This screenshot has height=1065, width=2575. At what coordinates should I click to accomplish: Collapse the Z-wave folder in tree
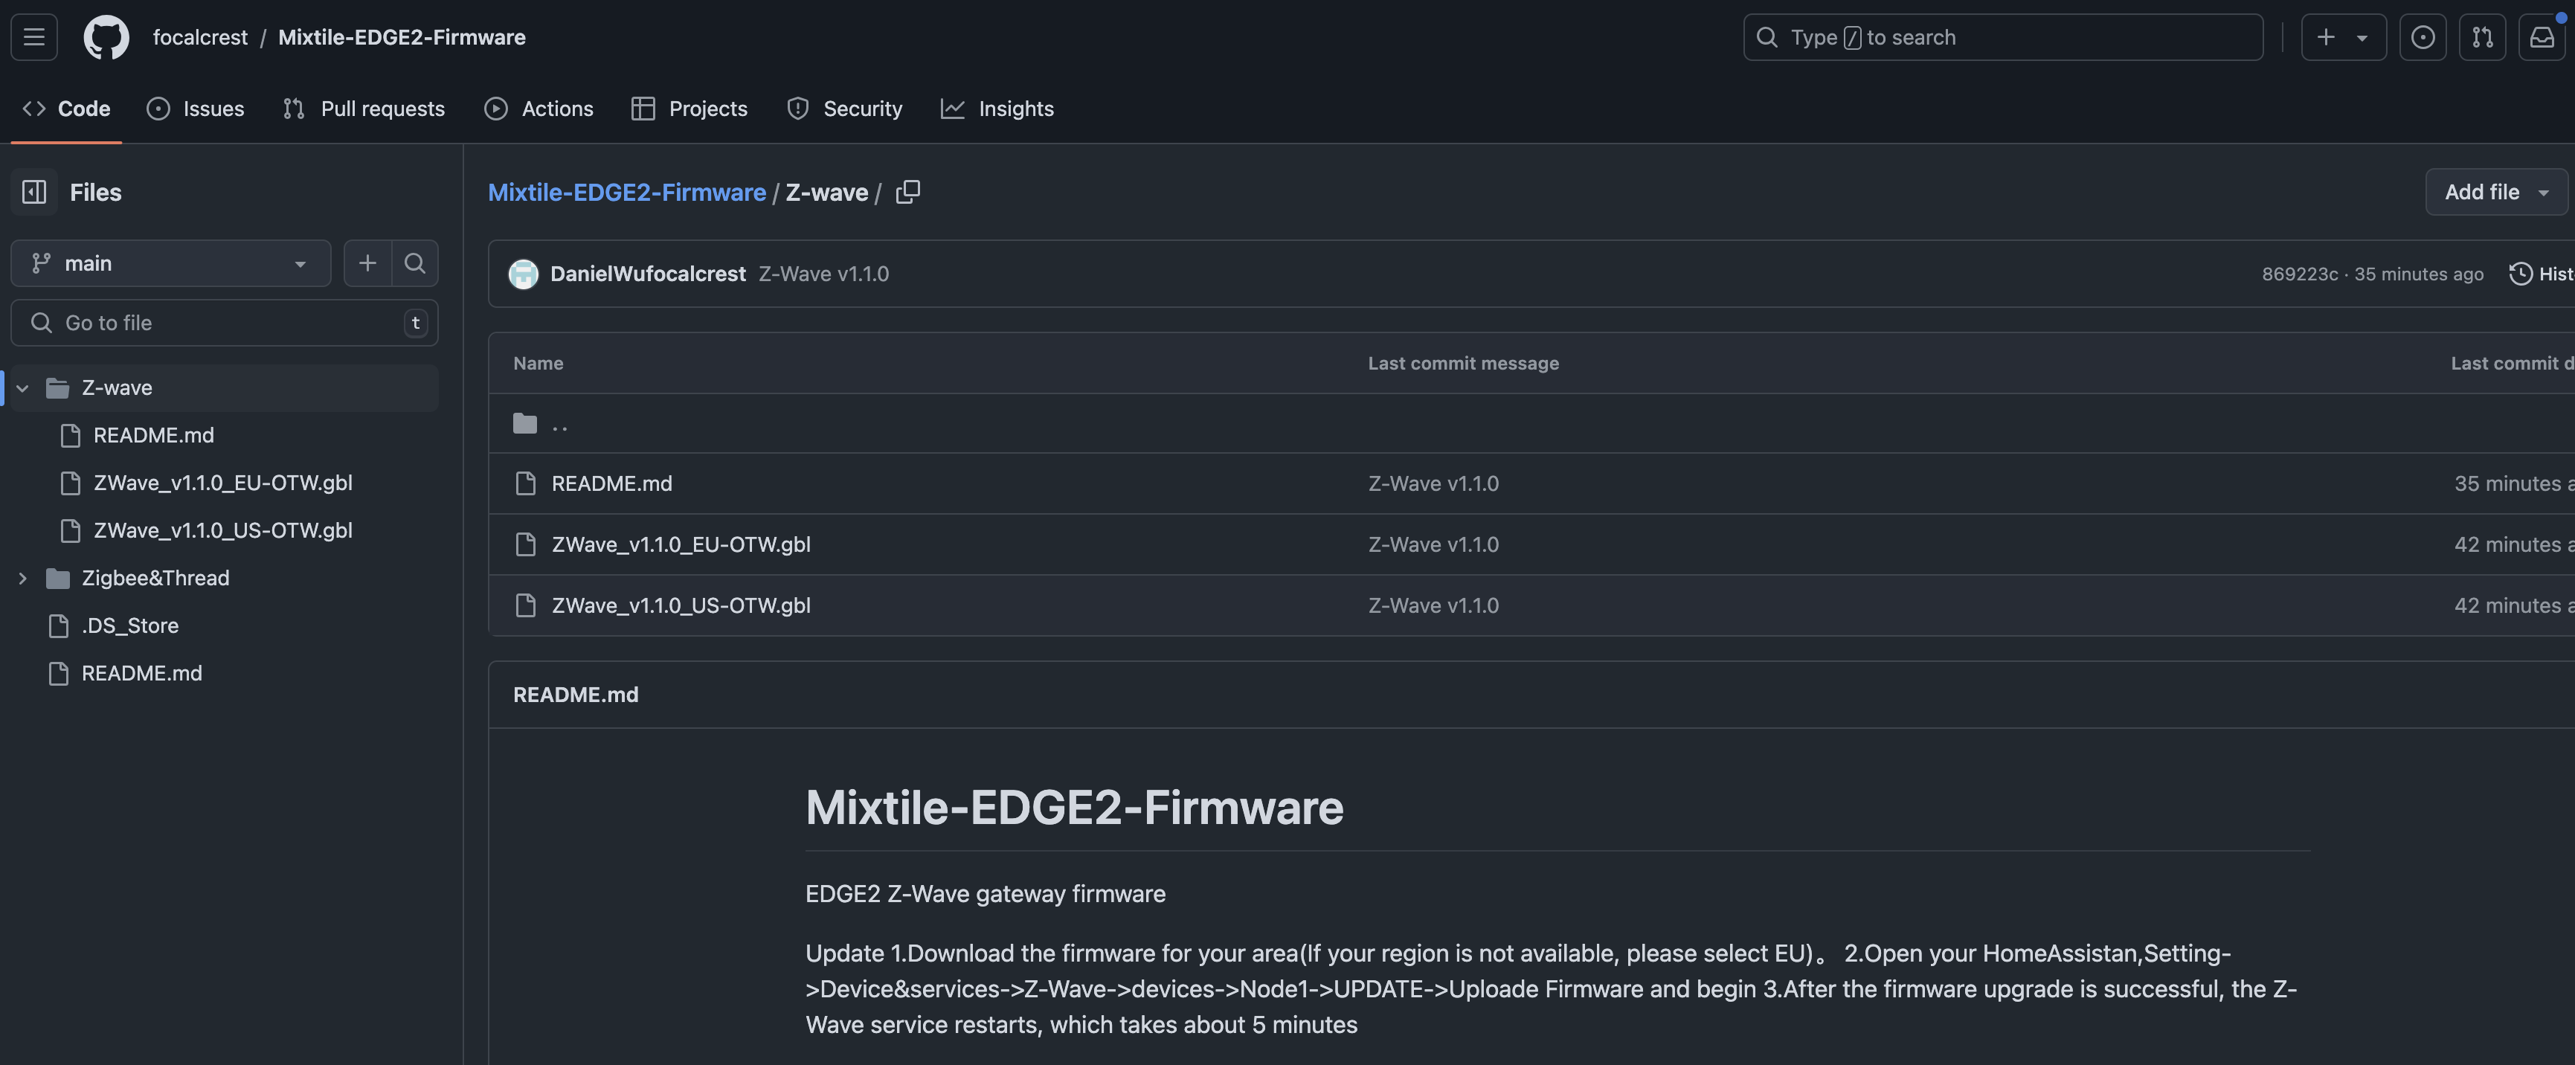click(22, 387)
